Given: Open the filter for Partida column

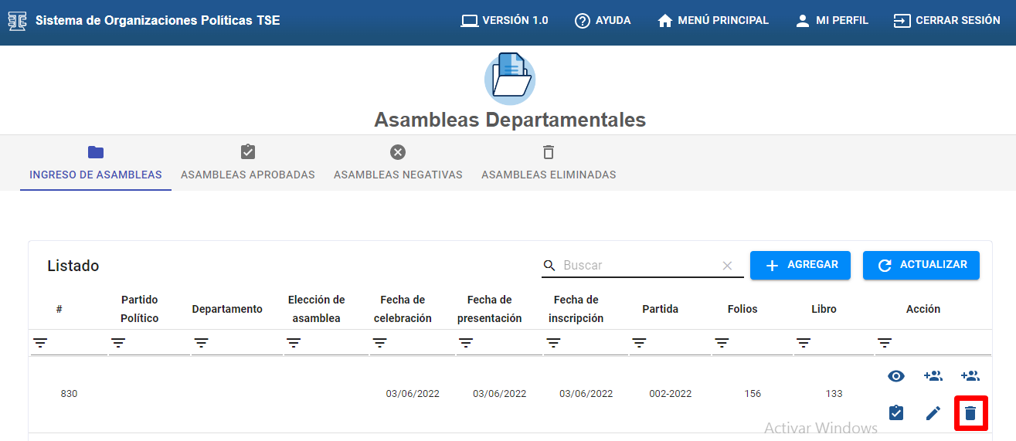Looking at the screenshot, I should coord(639,343).
